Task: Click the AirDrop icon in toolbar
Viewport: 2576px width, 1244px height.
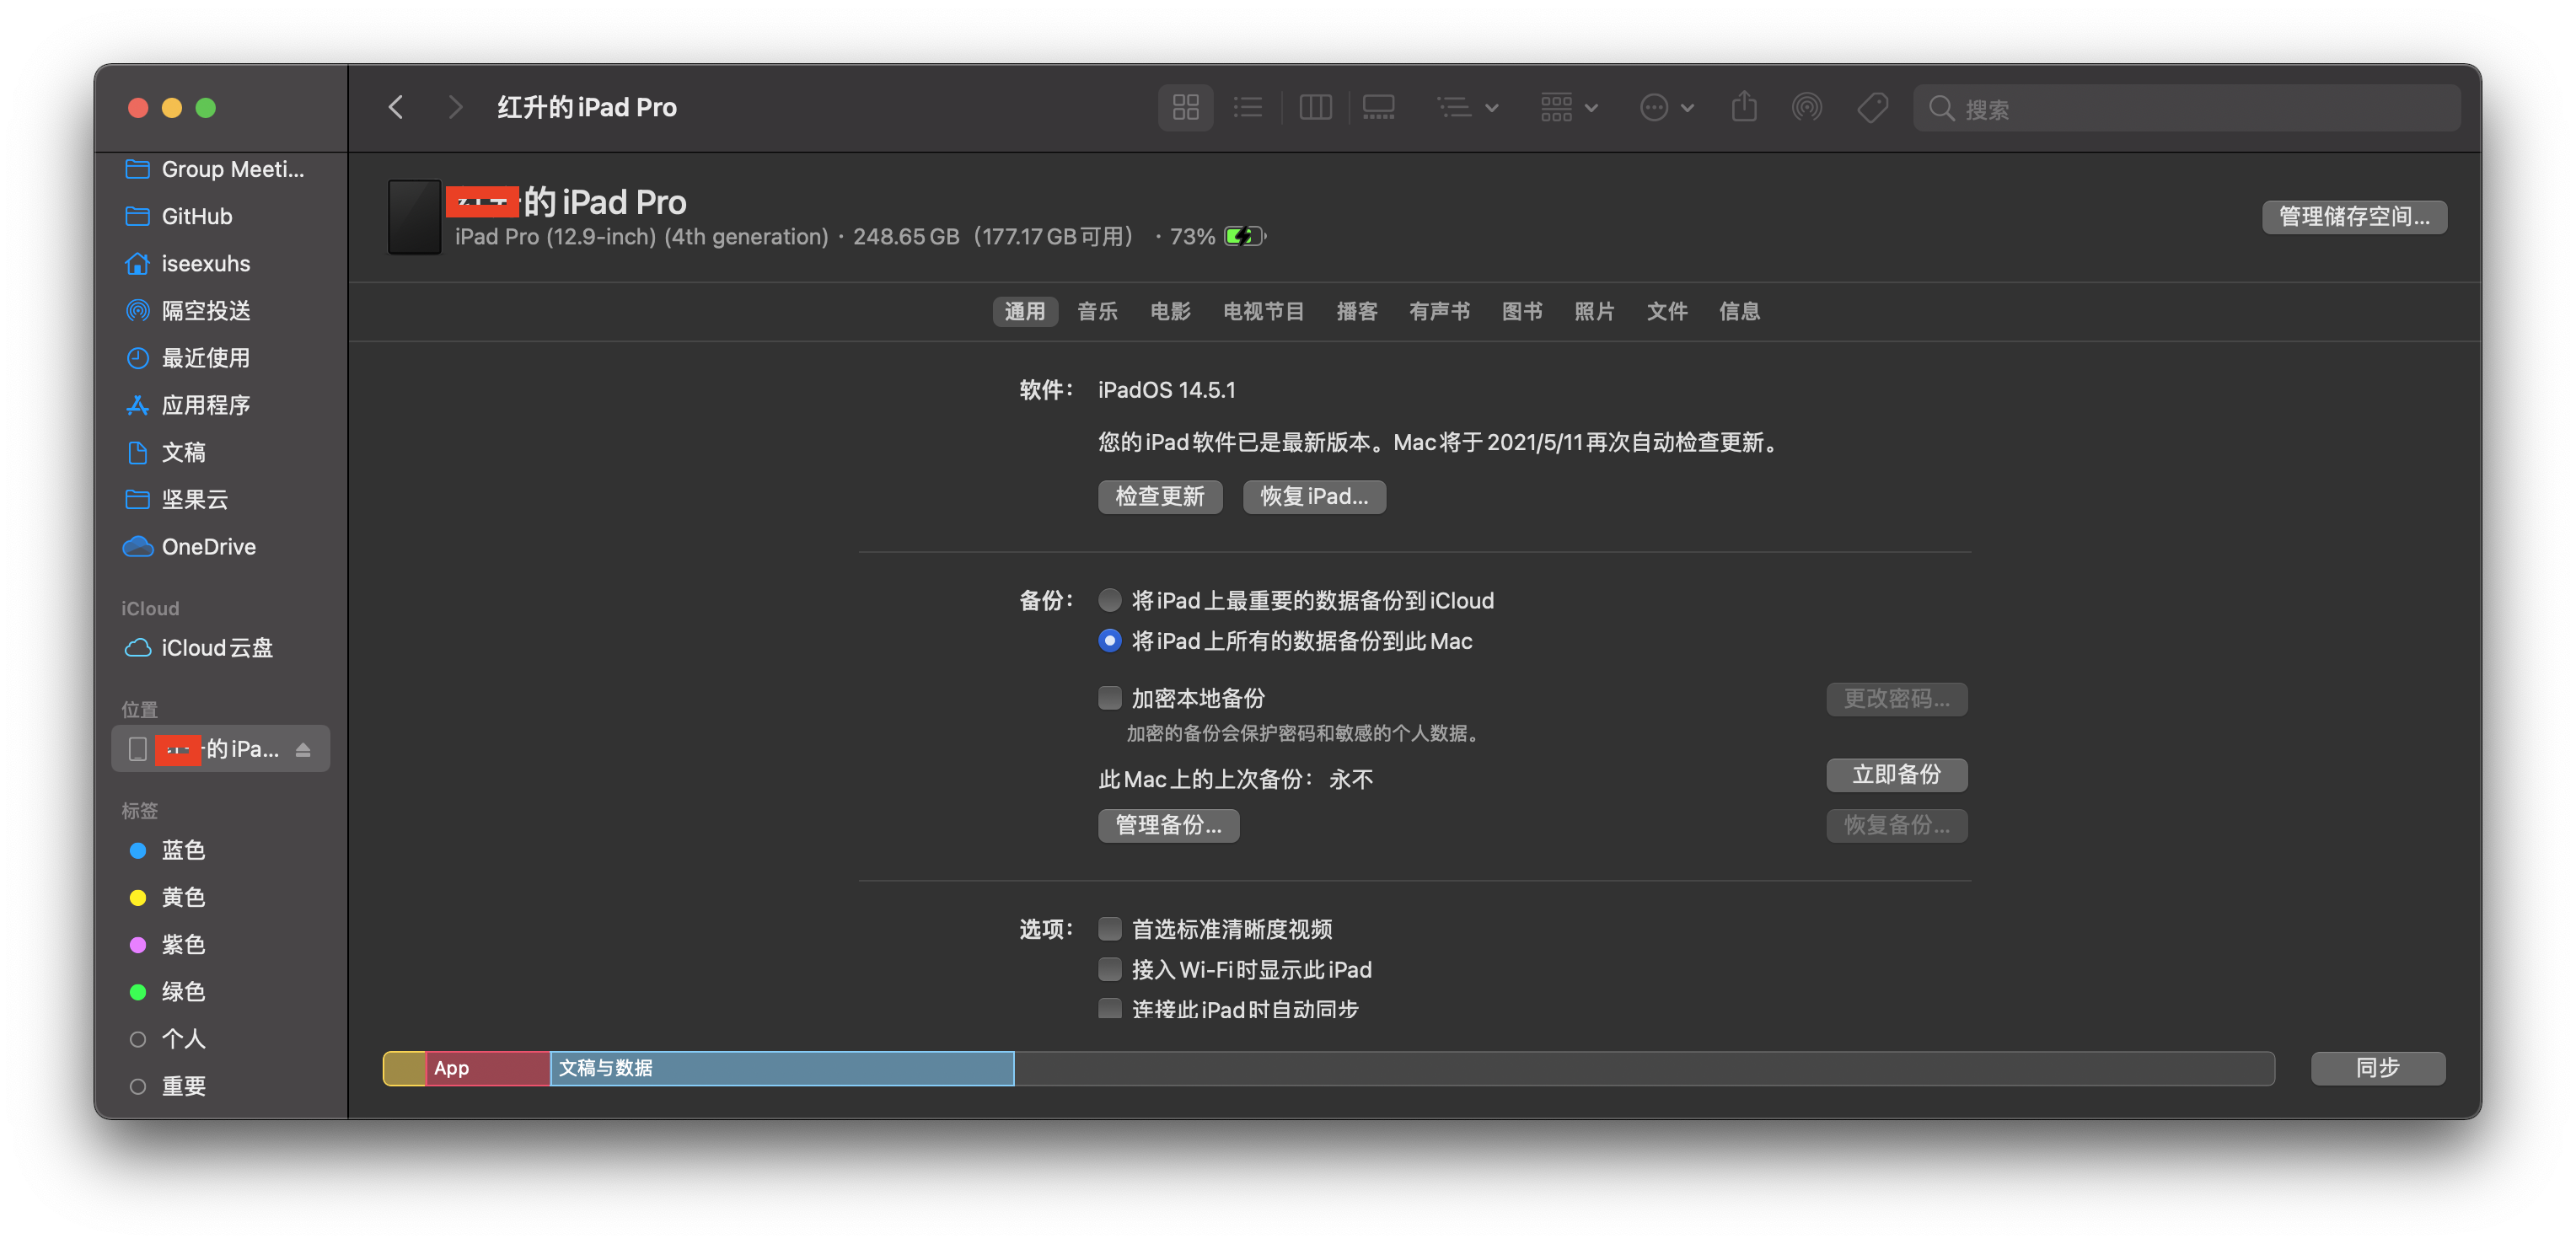Action: pos(1807,107)
